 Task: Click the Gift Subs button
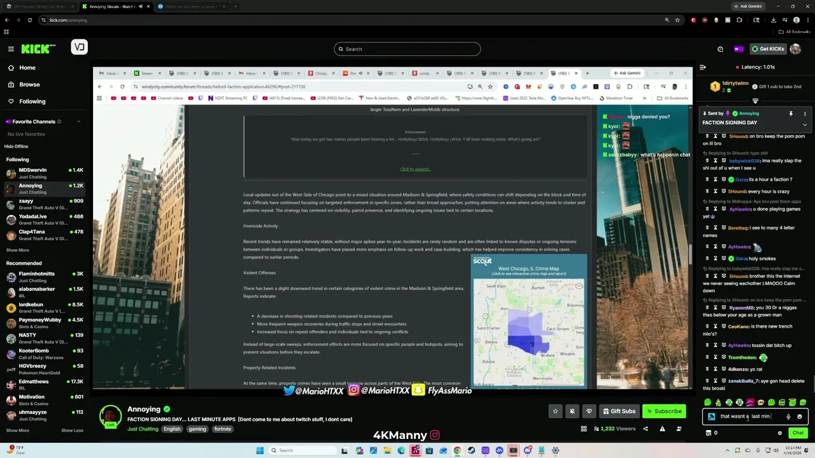coord(619,411)
